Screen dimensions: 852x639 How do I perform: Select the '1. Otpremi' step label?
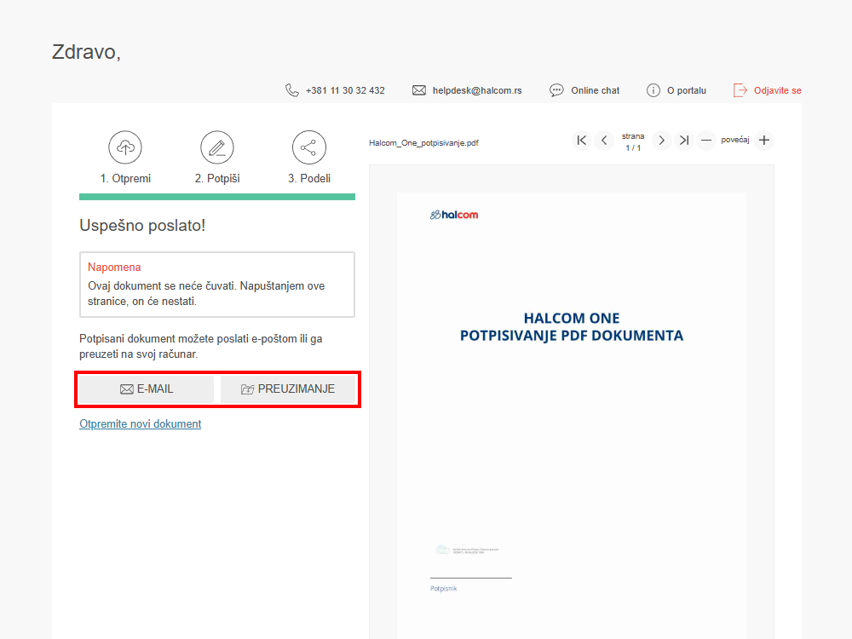tap(125, 178)
